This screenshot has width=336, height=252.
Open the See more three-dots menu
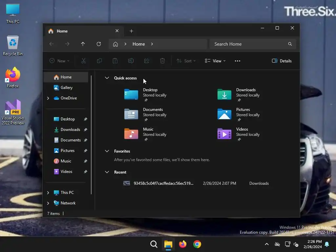(x=238, y=61)
